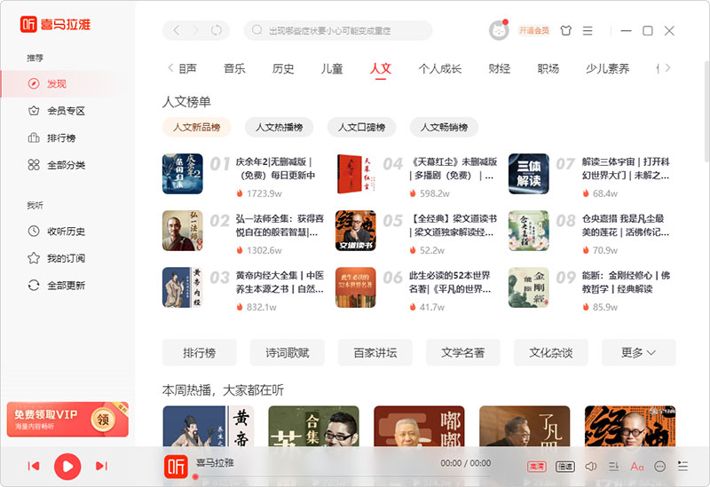Toggle the 倍速 playback speed button
This screenshot has height=487, width=710.
click(564, 466)
